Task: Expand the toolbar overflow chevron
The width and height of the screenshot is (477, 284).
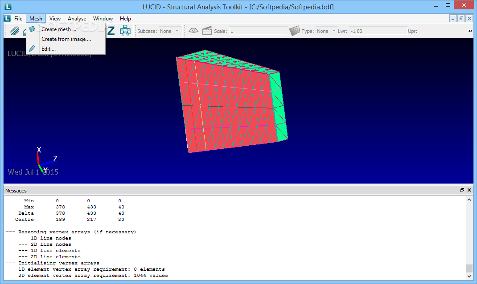Action: (x=470, y=31)
